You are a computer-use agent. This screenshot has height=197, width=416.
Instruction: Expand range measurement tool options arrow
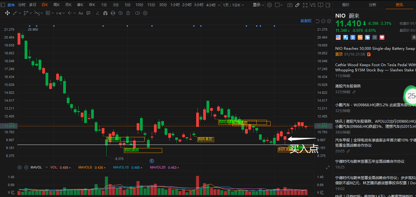tap(64, 13)
